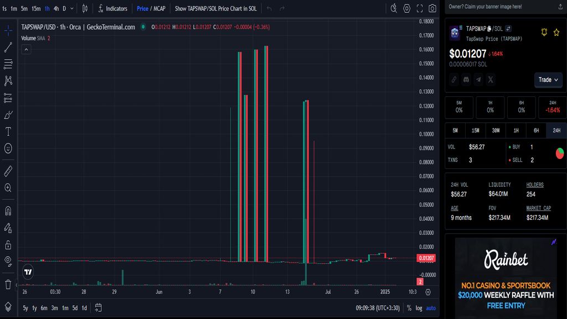
Task: Open the Indicators menu
Action: tap(112, 8)
